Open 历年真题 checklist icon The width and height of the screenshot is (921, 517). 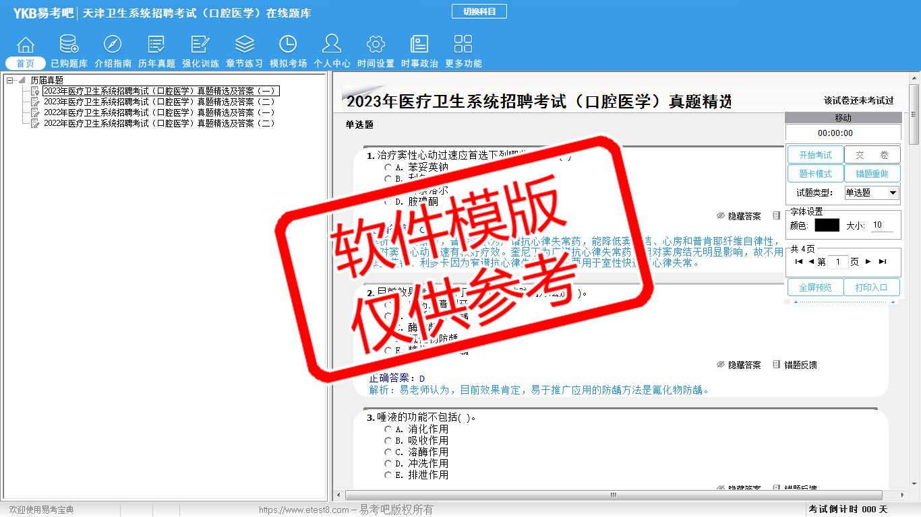pyautogui.click(x=156, y=44)
